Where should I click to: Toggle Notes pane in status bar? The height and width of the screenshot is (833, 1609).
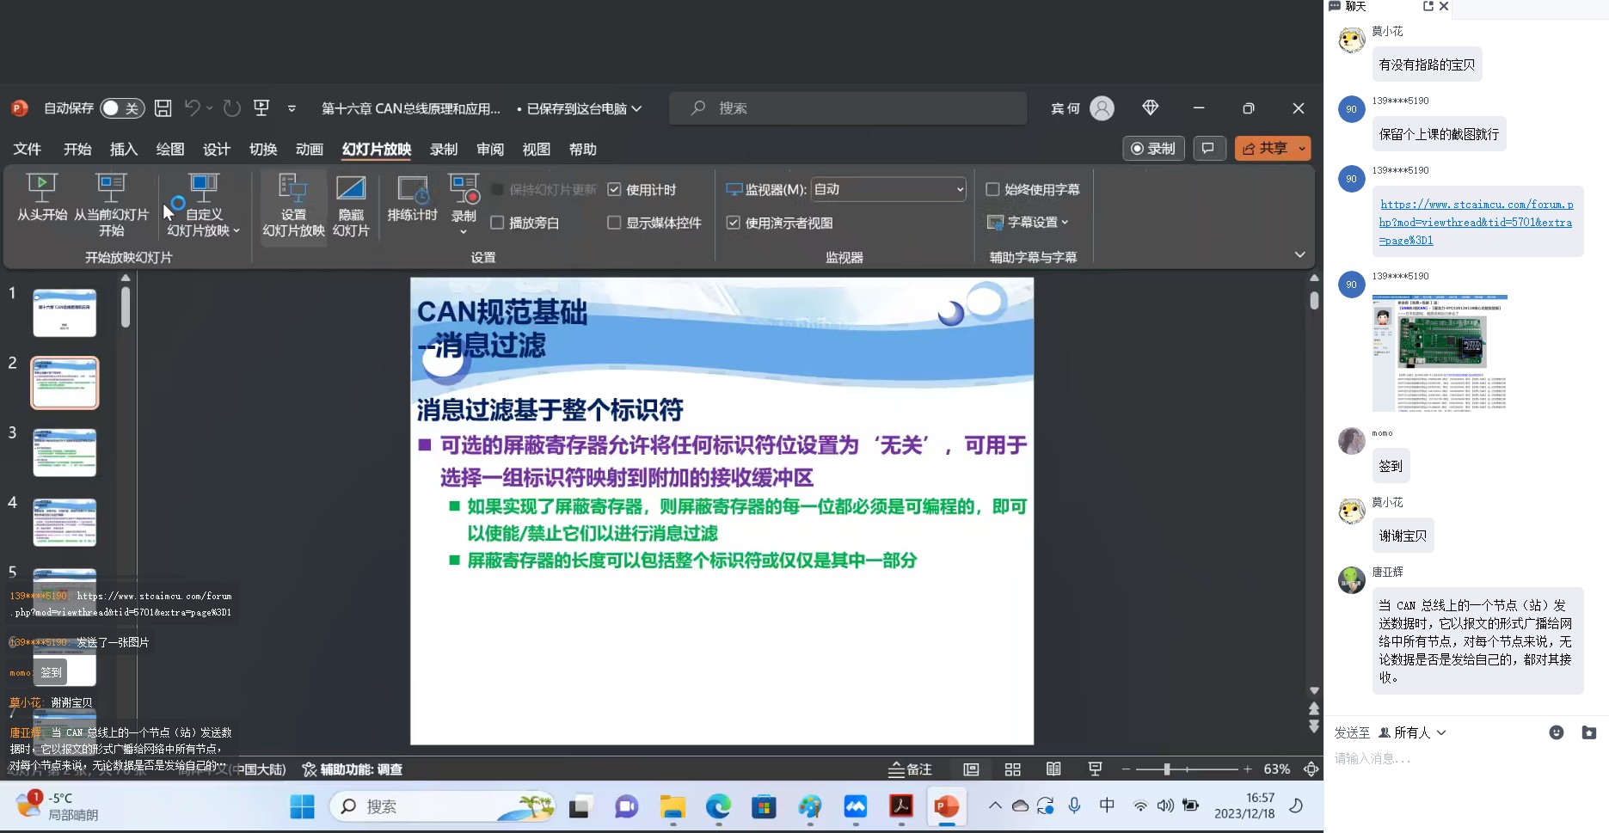click(910, 769)
